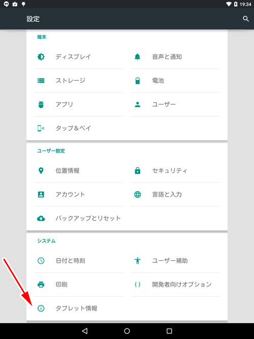Viewport: 254px width, 339px height.
Task: Tap the globe icon for 言語と入力
Action: coord(138,194)
